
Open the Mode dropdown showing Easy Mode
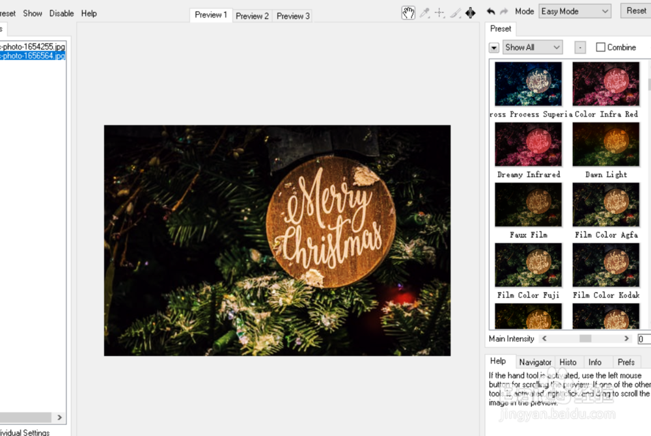pyautogui.click(x=575, y=11)
